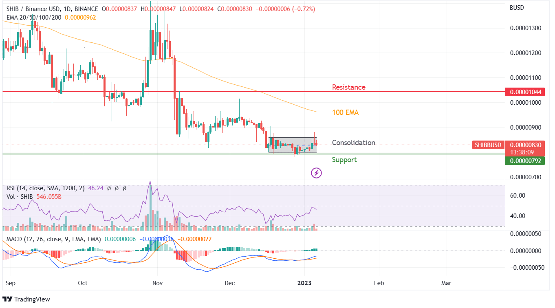Click the Consolidation label
555x308 pixels.
point(354,143)
